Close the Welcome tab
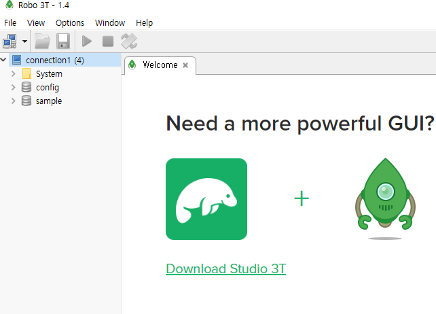 (x=185, y=65)
